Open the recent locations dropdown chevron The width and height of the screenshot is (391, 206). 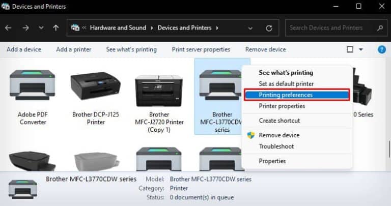pos(41,28)
